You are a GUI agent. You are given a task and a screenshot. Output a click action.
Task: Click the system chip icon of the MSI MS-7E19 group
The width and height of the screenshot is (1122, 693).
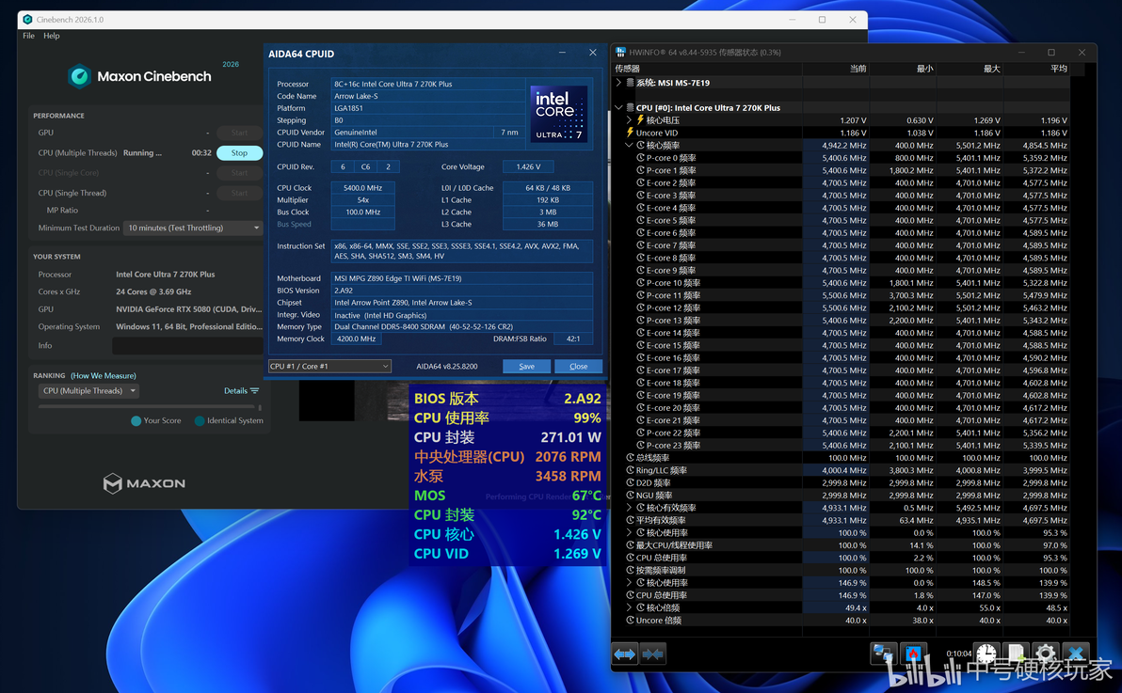pyautogui.click(x=630, y=83)
